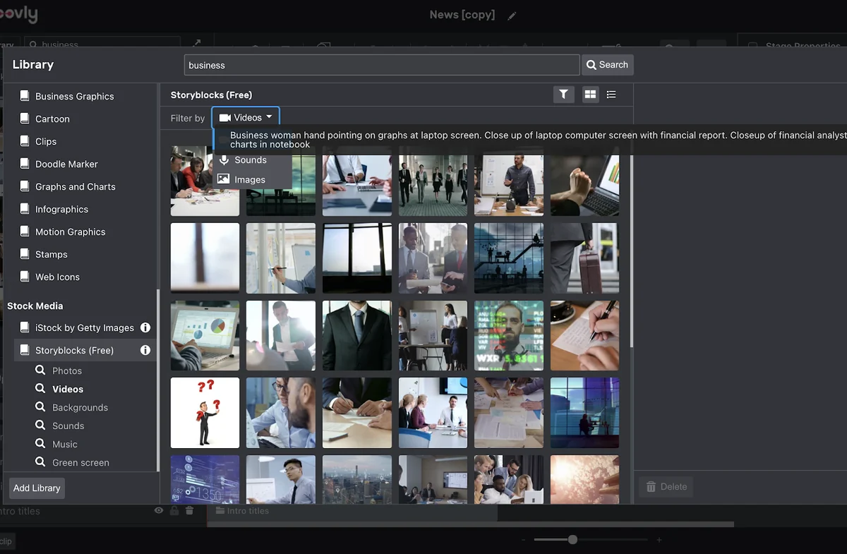Open the Videos filter dropdown
The height and width of the screenshot is (554, 847).
pyautogui.click(x=246, y=118)
